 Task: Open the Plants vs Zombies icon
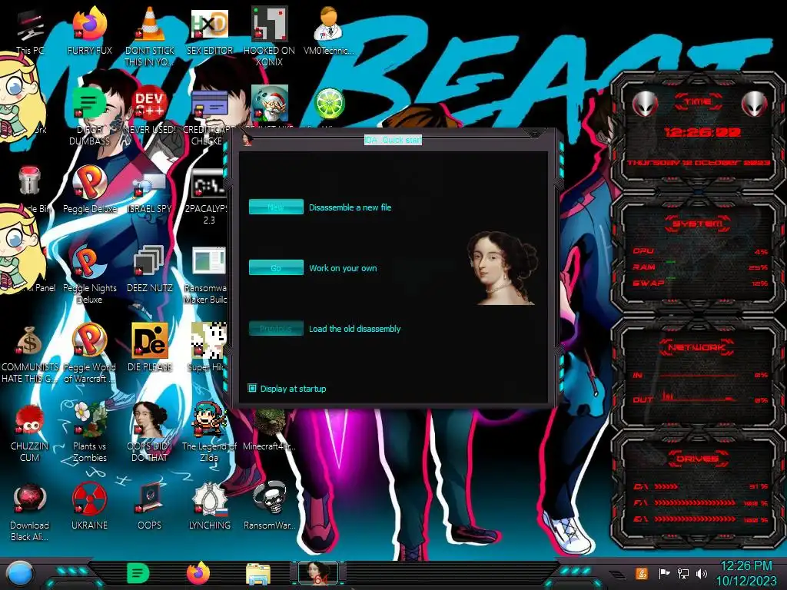(89, 420)
